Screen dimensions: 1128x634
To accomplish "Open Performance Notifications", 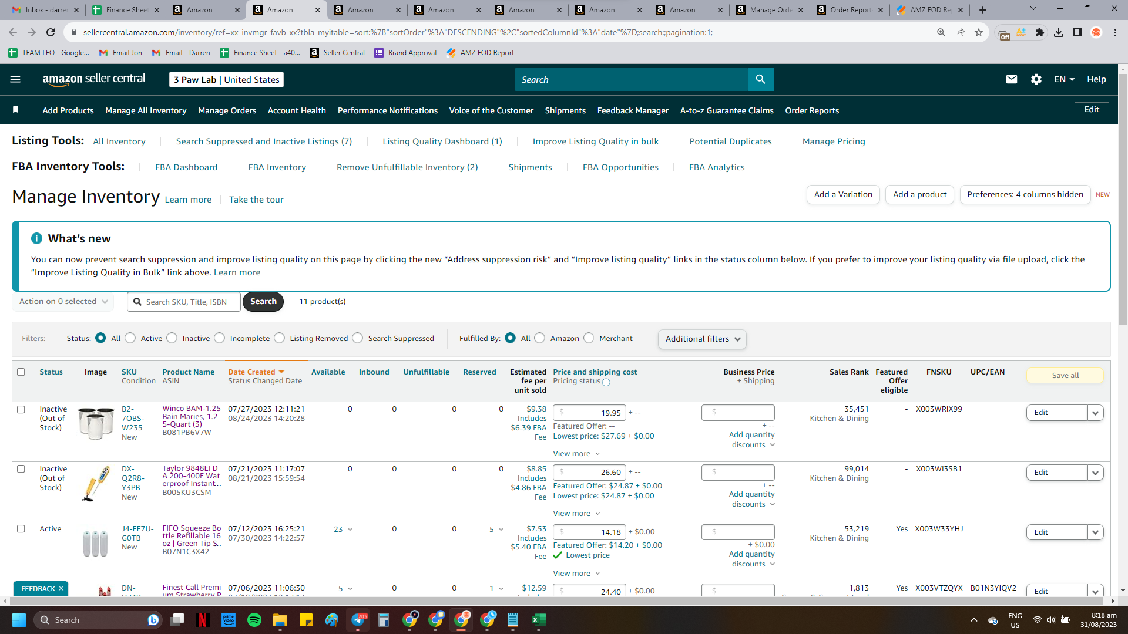I will pyautogui.click(x=388, y=110).
